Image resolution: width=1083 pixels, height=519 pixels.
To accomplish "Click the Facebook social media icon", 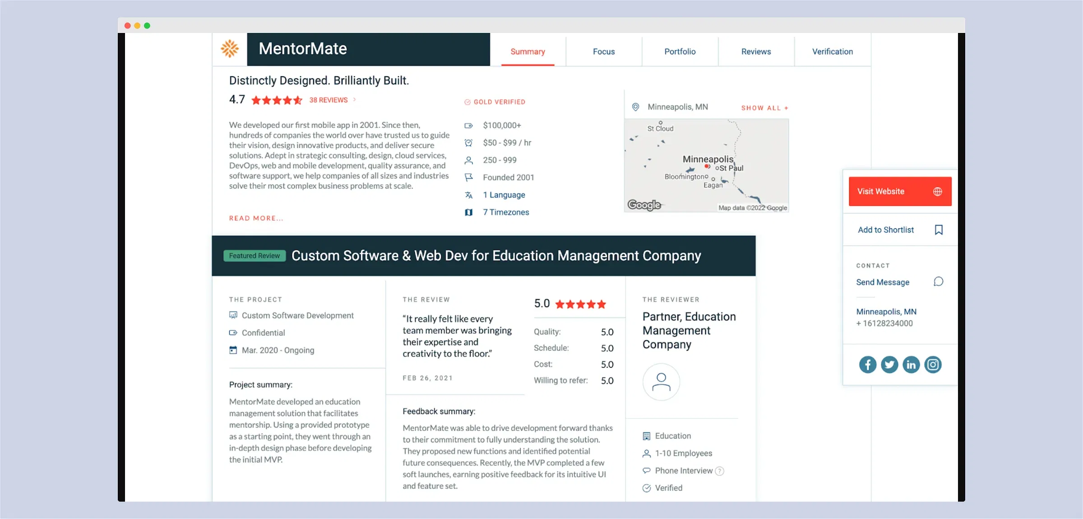I will click(867, 364).
